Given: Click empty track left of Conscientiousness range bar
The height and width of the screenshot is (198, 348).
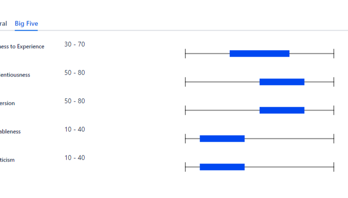Looking at the screenshot, I should pyautogui.click(x=222, y=82).
